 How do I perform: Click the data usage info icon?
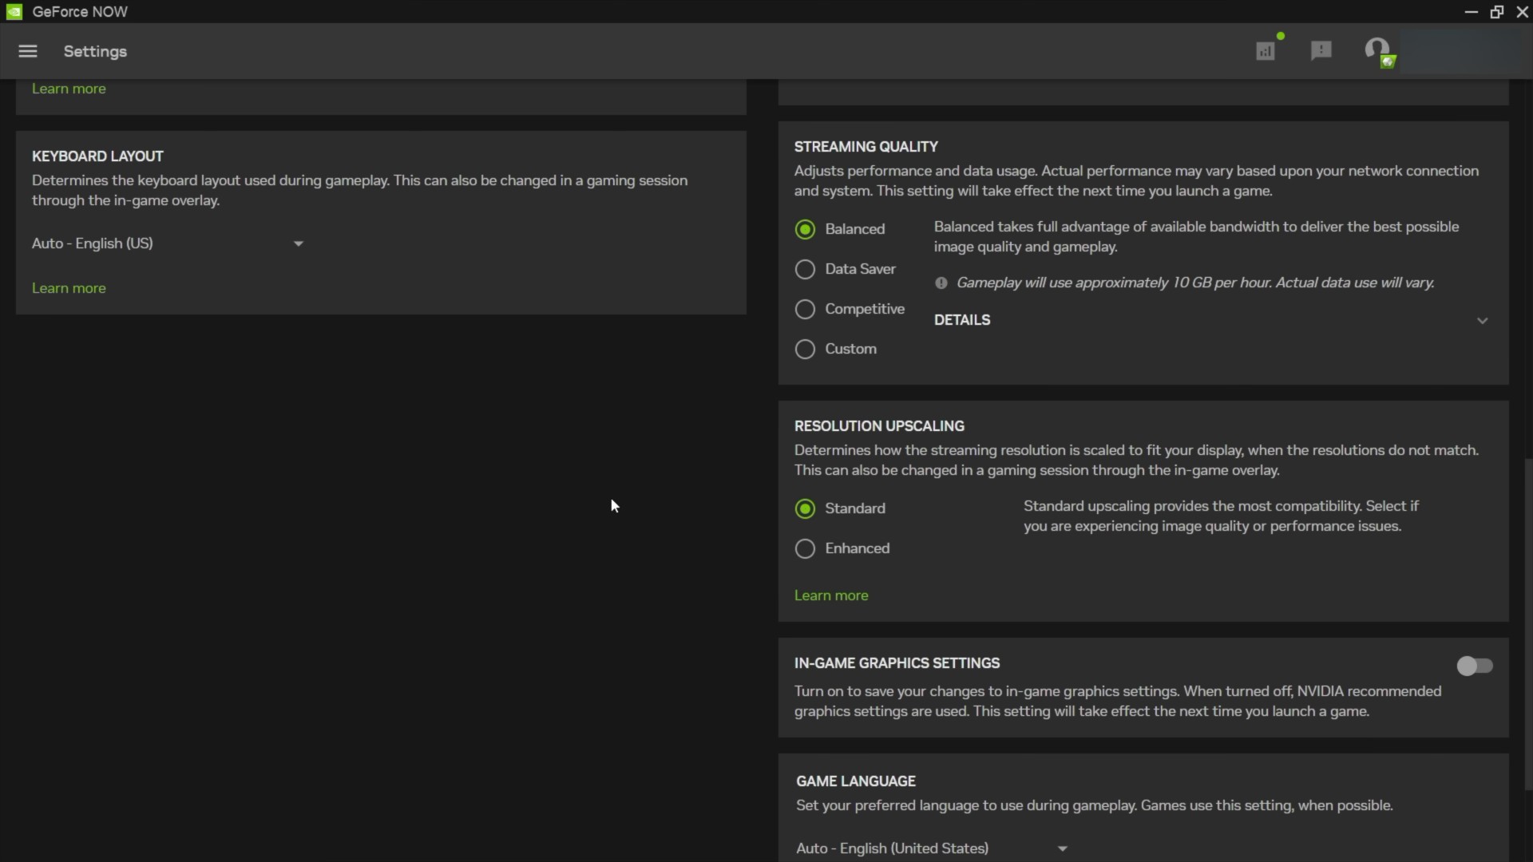941,283
